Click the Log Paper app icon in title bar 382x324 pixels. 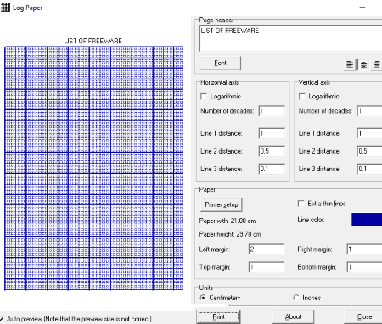pos(5,7)
